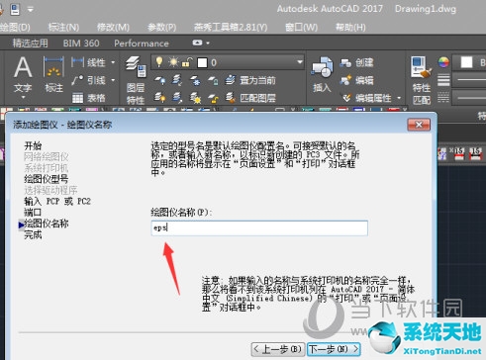Open the quick access toolbar customize dropdown
The image size is (486, 360).
pos(31,10)
